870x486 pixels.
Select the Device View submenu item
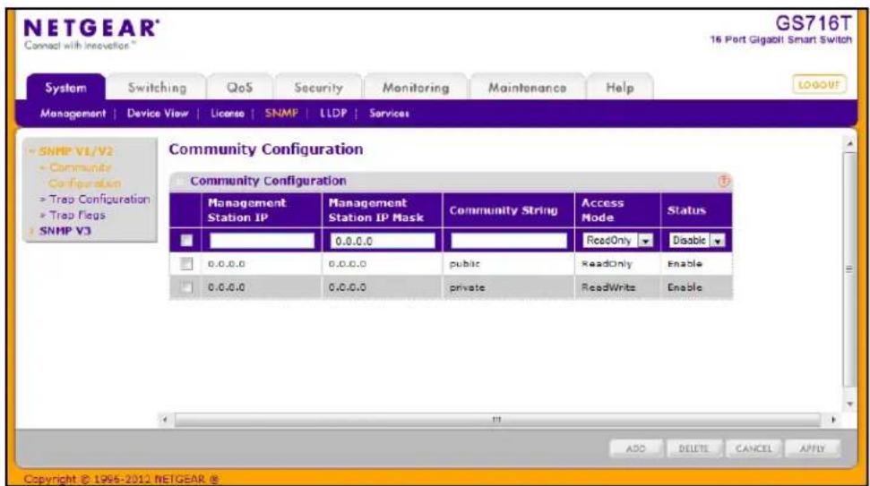158,114
